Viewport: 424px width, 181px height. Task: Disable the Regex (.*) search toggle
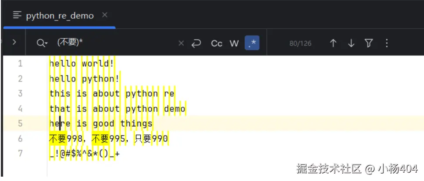pyautogui.click(x=252, y=43)
